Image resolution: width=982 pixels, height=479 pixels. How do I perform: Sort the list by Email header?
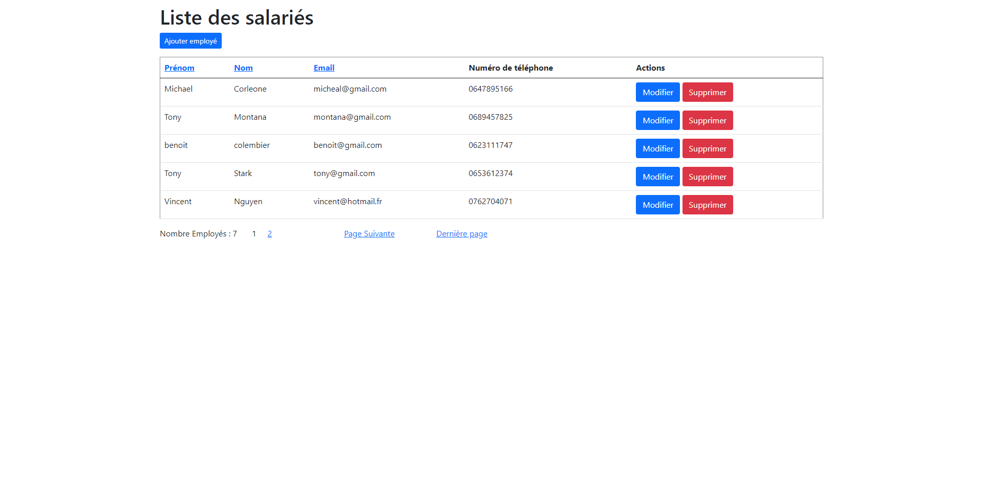pyautogui.click(x=324, y=68)
